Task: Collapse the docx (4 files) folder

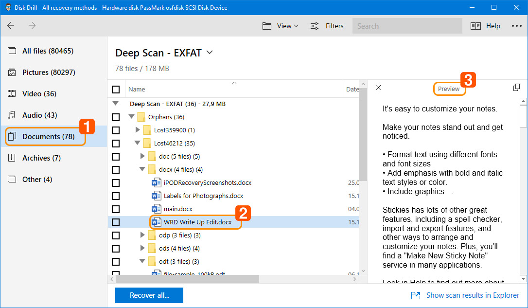Action: [x=142, y=170]
